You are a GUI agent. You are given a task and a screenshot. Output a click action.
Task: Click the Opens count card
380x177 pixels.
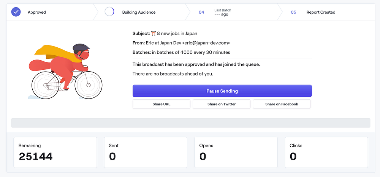pos(236,152)
